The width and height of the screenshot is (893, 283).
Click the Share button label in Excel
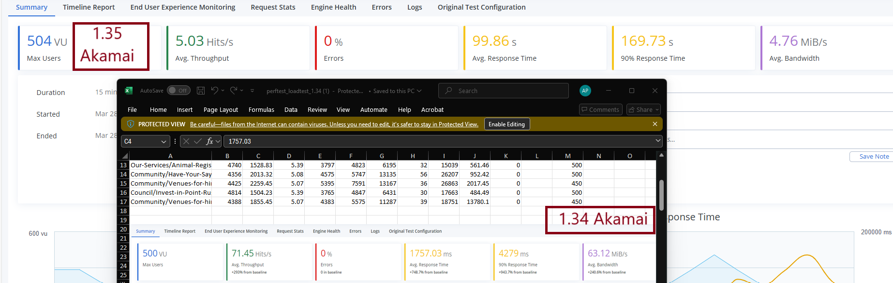(x=644, y=110)
